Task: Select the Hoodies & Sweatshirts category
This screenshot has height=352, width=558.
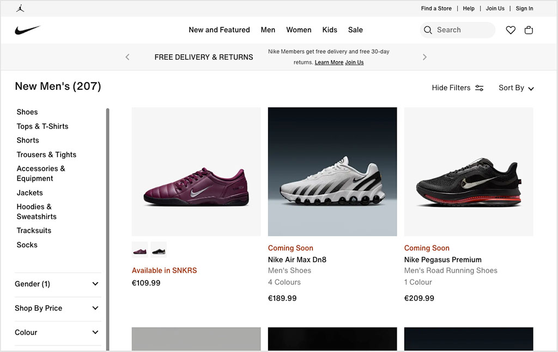Action: [37, 211]
